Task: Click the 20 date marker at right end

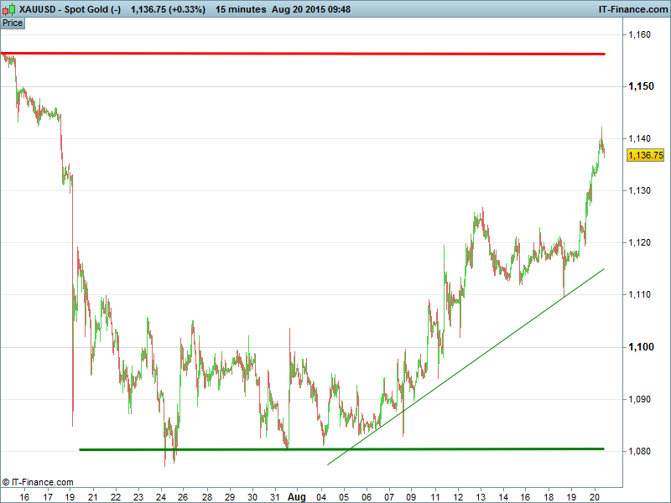Action: click(x=594, y=496)
